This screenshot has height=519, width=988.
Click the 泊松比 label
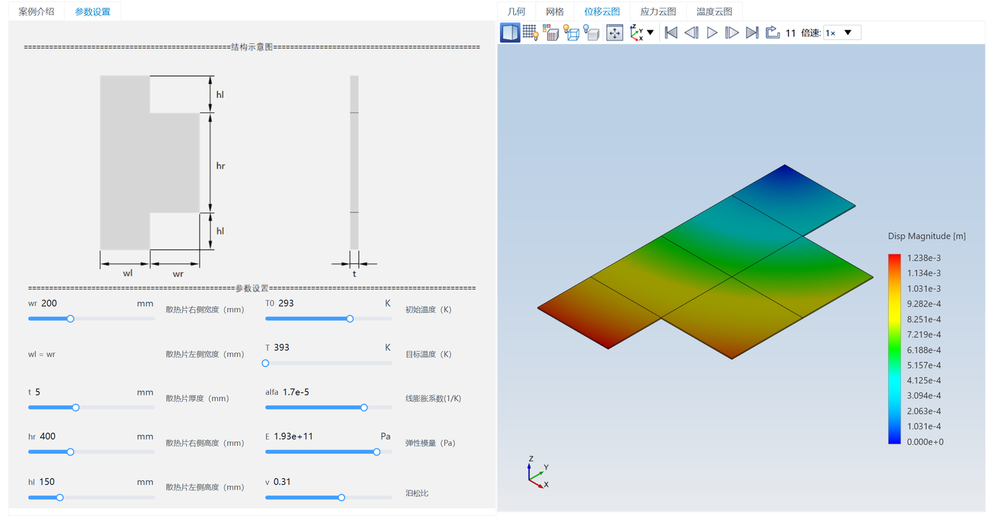click(416, 493)
